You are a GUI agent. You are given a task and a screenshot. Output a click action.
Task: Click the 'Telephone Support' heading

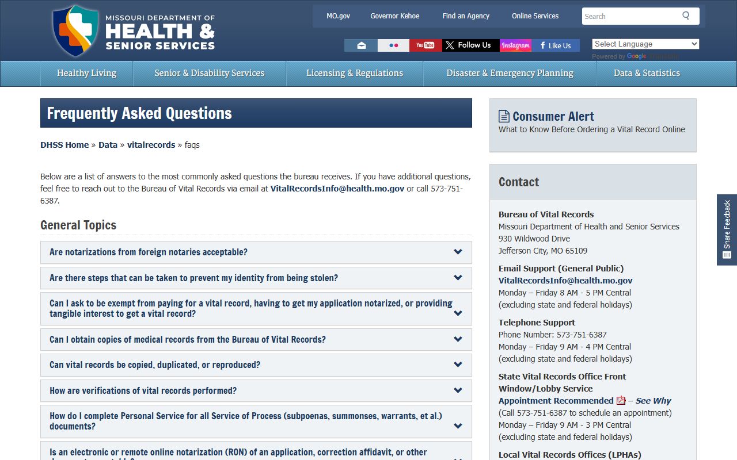[537, 323]
